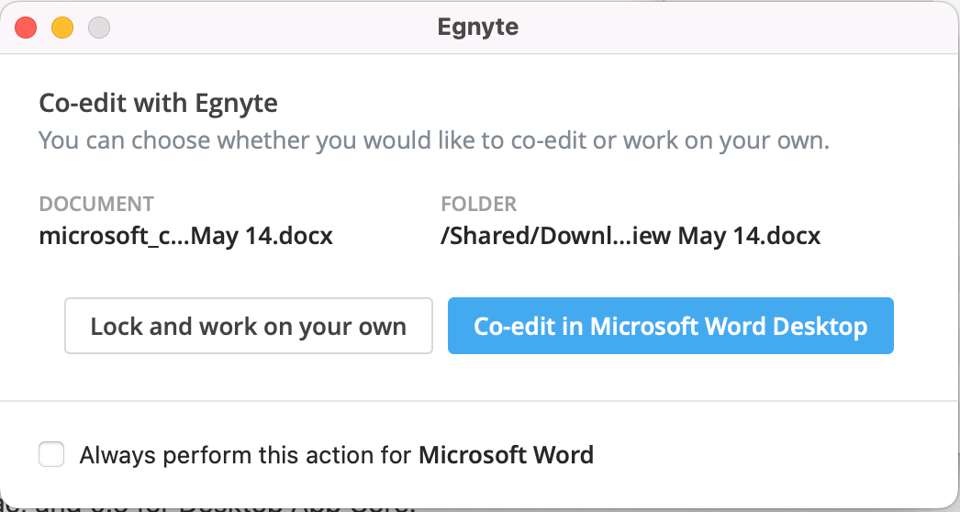Choose 'Co-edit in Microsoft Word Desktop'

pyautogui.click(x=670, y=326)
